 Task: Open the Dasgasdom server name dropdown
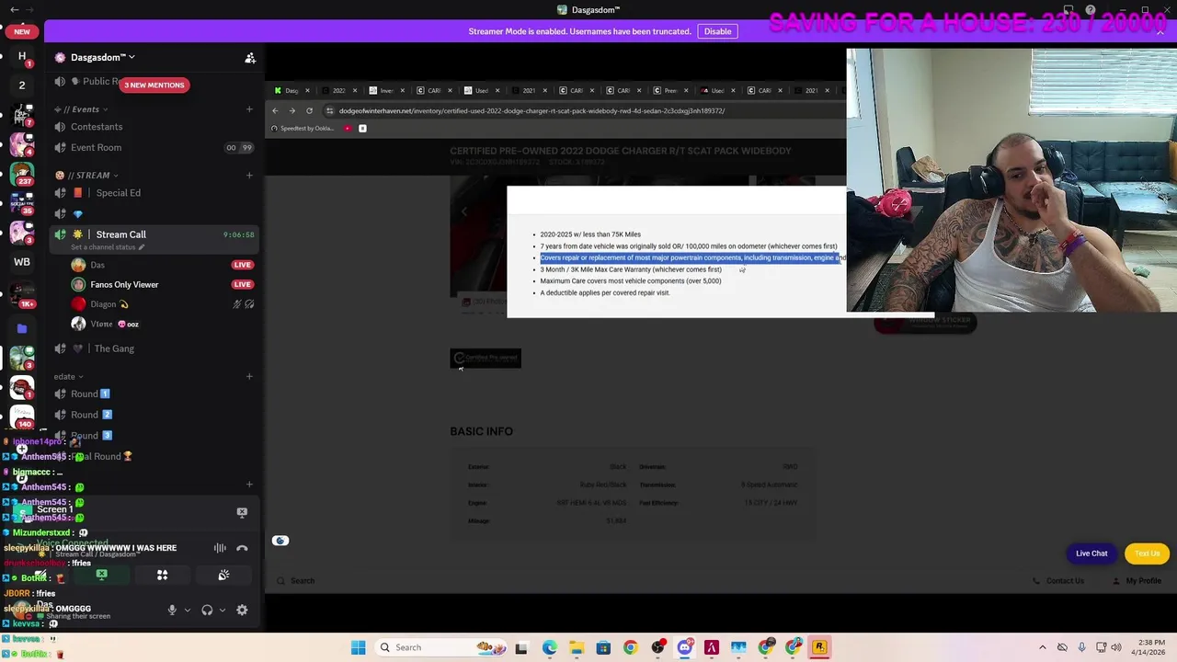point(102,57)
